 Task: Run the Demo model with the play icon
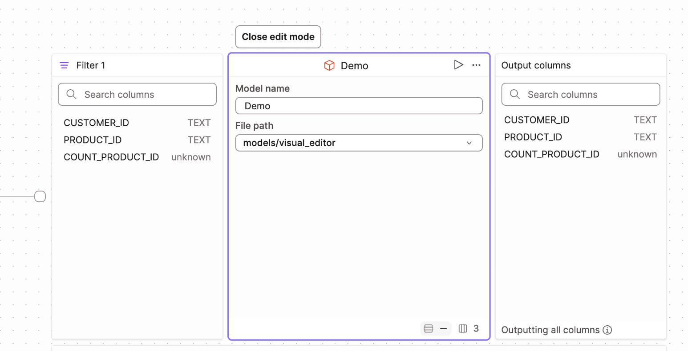pyautogui.click(x=458, y=65)
